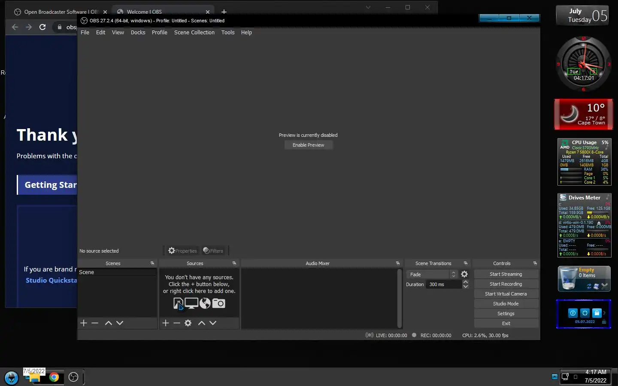This screenshot has width=618, height=386.
Task: Decrease transition duration with down arrow
Action: pos(466,286)
